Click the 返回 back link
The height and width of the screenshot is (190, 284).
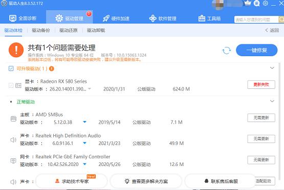tap(272, 30)
